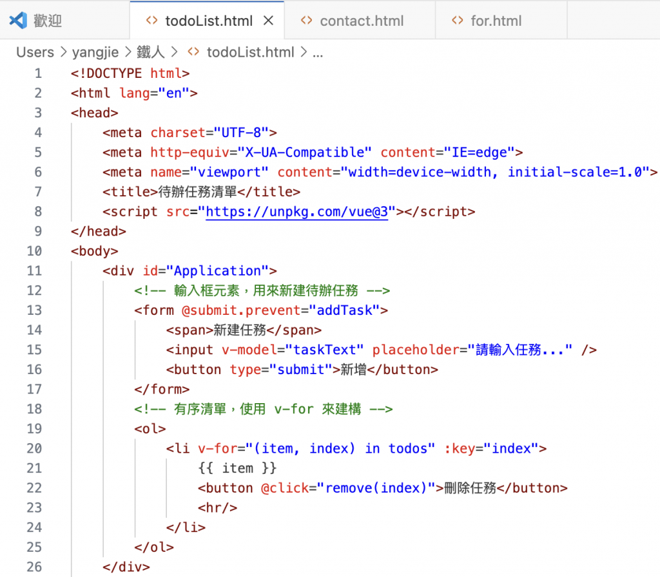Click the lang="en" attribute on line 2
This screenshot has width=660, height=577.
(155, 93)
